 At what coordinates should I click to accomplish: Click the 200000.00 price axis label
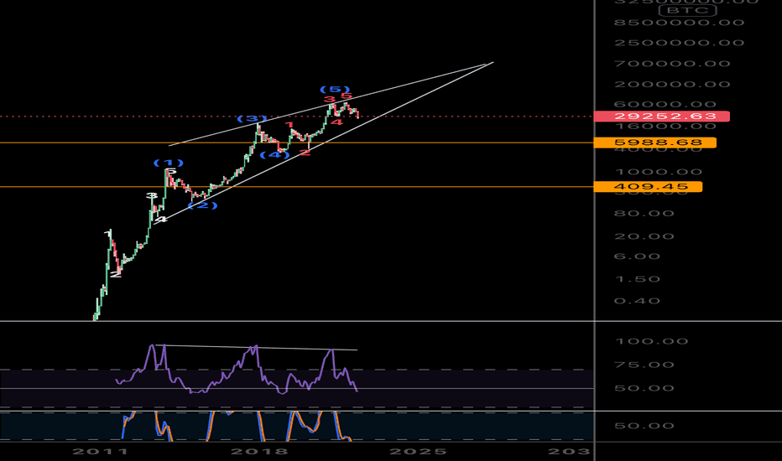click(x=672, y=84)
